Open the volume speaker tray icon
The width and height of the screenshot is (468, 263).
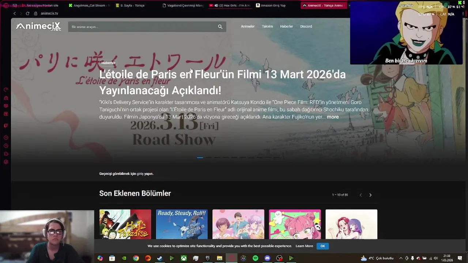[x=435, y=258]
